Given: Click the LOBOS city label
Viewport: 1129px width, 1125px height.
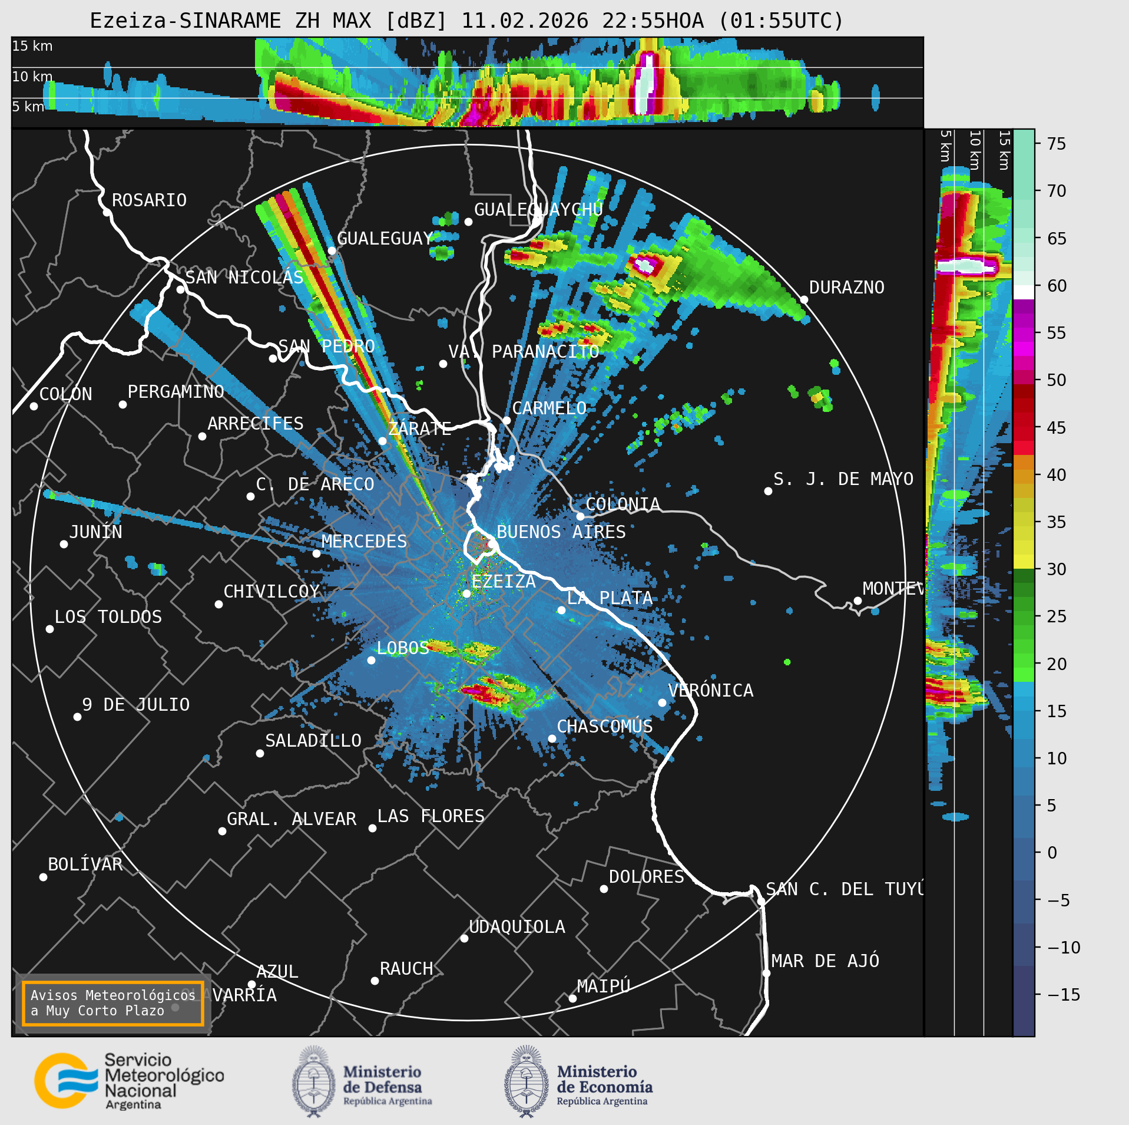Looking at the screenshot, I should [403, 648].
